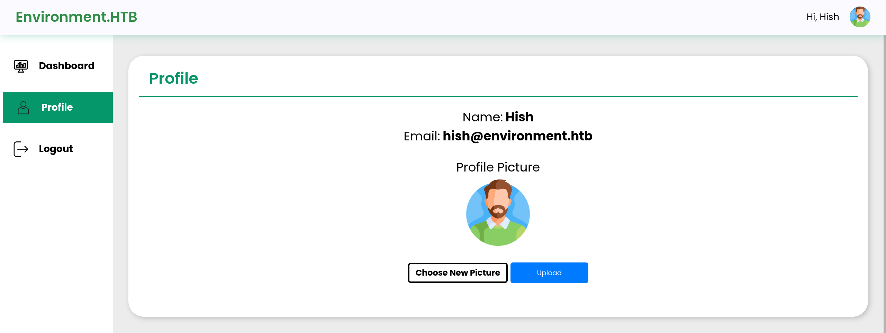Image resolution: width=886 pixels, height=333 pixels.
Task: Click the Logout arrow icon
Action: click(x=21, y=149)
